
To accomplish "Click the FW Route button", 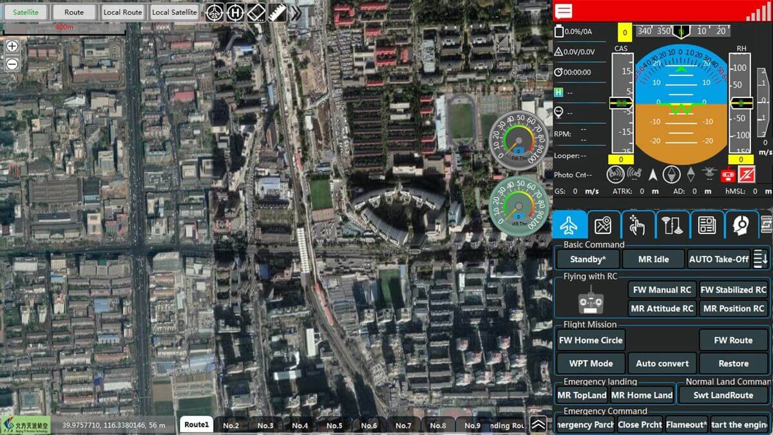I will tap(733, 340).
